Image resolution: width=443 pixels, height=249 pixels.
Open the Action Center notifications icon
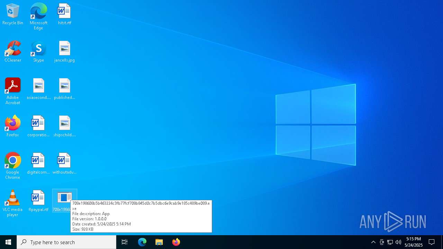click(x=432, y=242)
